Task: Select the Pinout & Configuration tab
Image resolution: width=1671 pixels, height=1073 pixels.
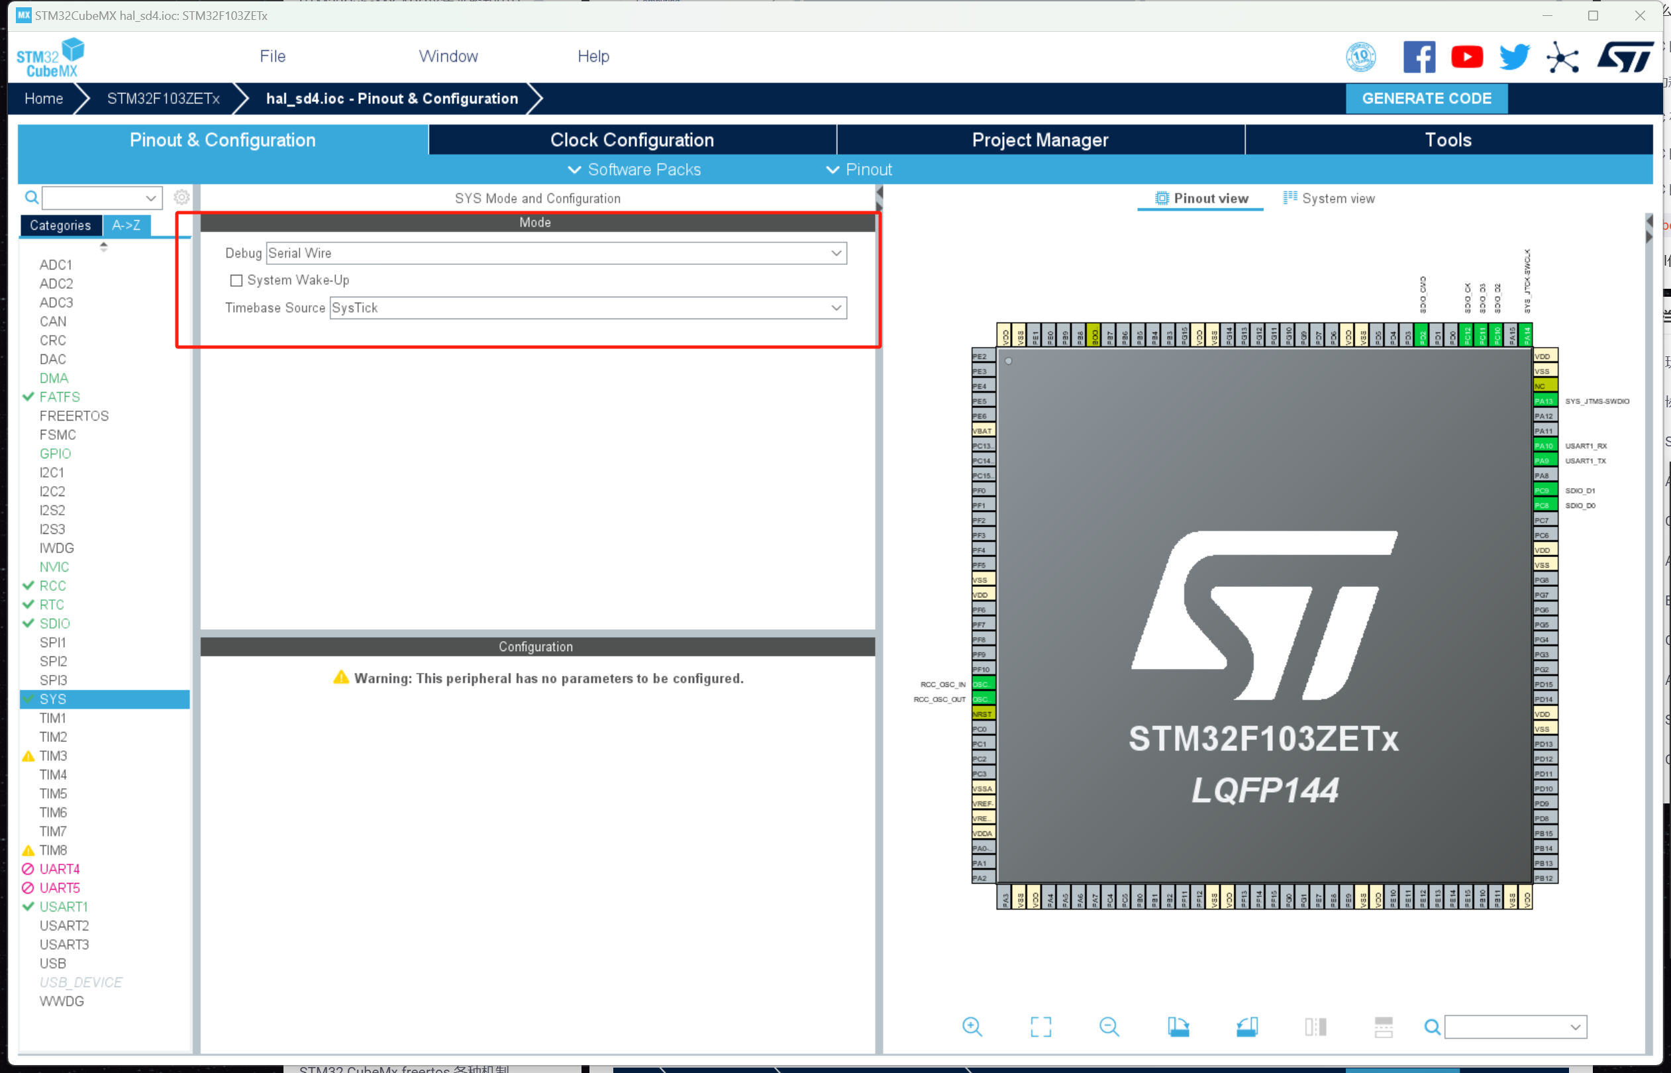Action: pos(223,140)
